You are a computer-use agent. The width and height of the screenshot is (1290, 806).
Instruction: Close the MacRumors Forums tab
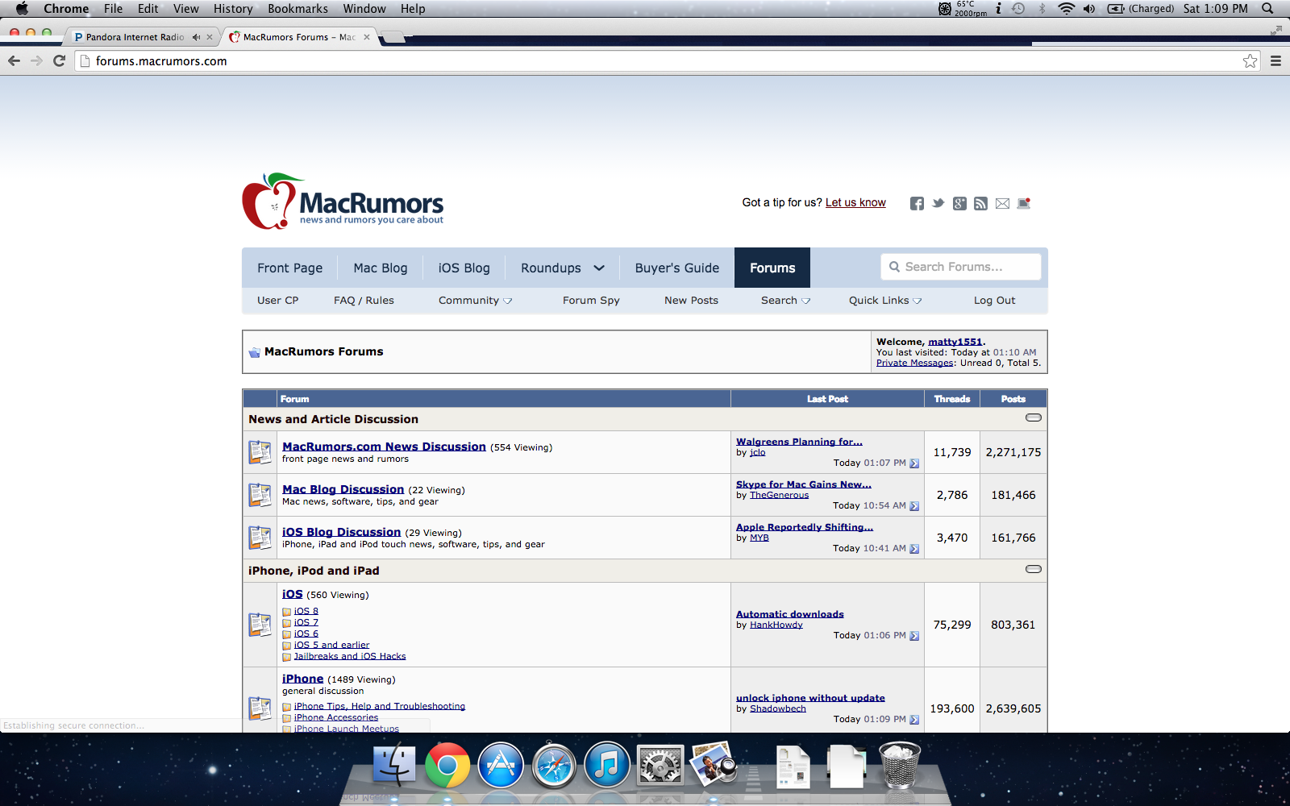tap(367, 37)
